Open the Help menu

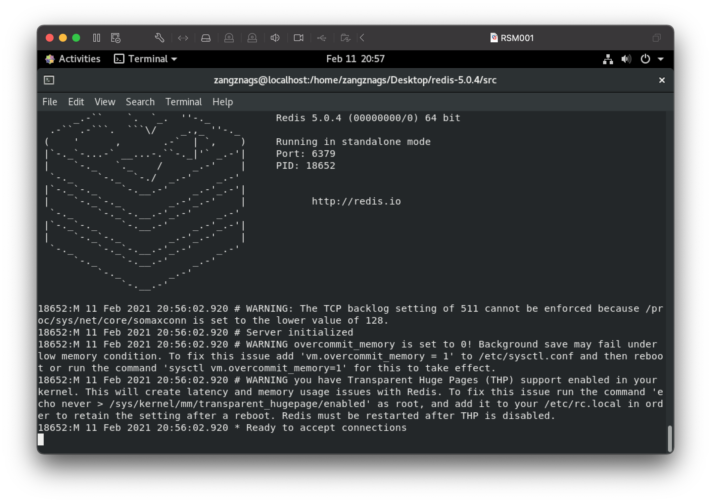[x=222, y=102]
